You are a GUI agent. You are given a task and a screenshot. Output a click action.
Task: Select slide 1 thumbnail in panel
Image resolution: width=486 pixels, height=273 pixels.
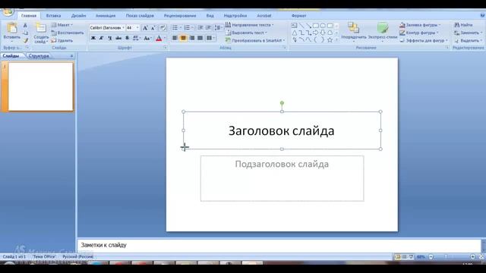pos(40,86)
